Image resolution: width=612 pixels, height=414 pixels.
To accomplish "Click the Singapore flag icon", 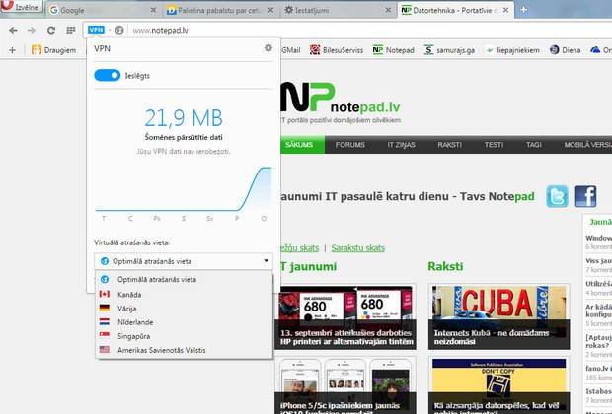I will pos(105,335).
